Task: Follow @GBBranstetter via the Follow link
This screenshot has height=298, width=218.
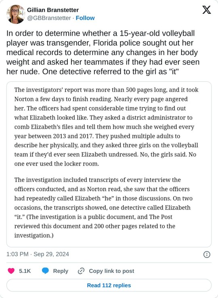Action: 85,18
